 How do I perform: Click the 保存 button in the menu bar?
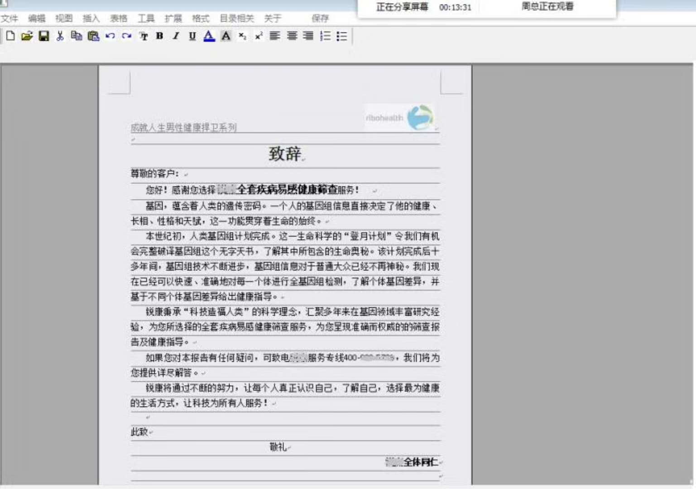(x=320, y=19)
